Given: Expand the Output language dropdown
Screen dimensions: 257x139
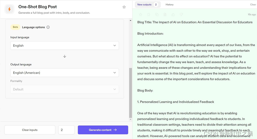Looking at the screenshot, I should coord(65,73).
